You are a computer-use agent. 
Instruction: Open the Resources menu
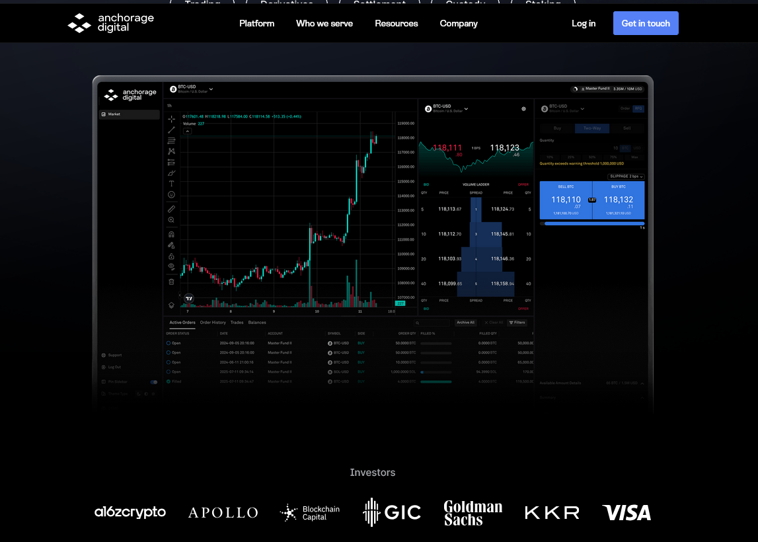pyautogui.click(x=397, y=23)
